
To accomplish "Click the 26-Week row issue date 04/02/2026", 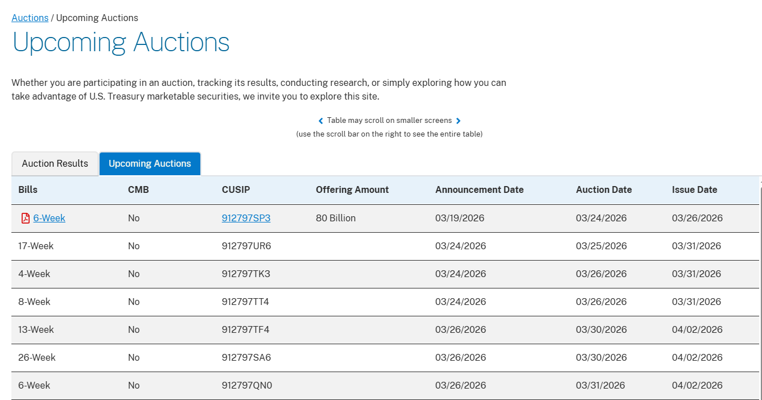I will 697,357.
